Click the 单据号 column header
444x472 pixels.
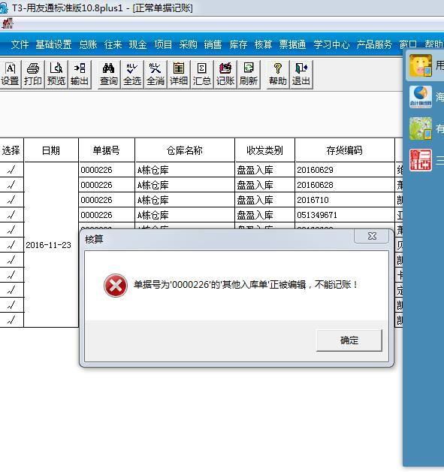(x=107, y=150)
